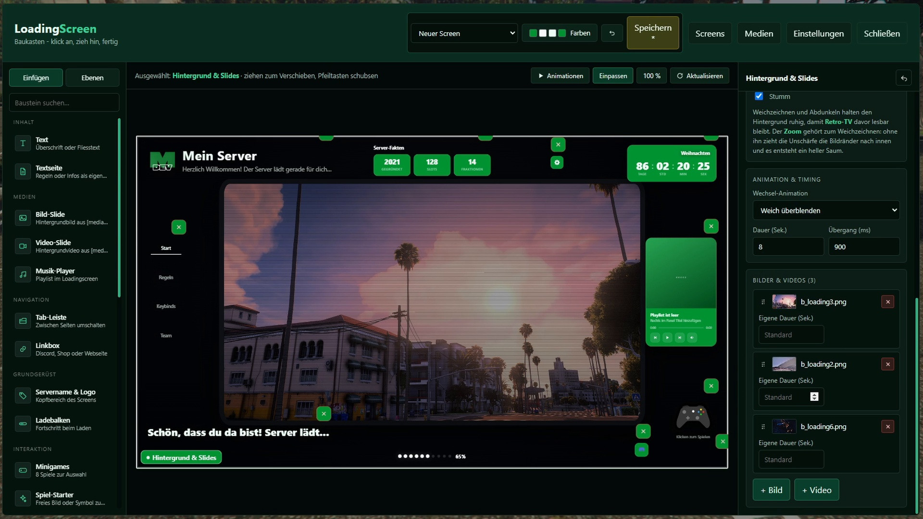Viewport: 923px width, 519px height.
Task: Save with the Speichern button
Action: tap(653, 33)
